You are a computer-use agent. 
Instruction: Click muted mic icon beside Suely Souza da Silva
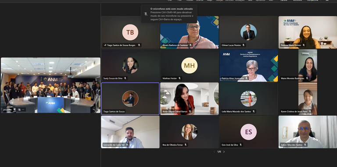(125, 78)
